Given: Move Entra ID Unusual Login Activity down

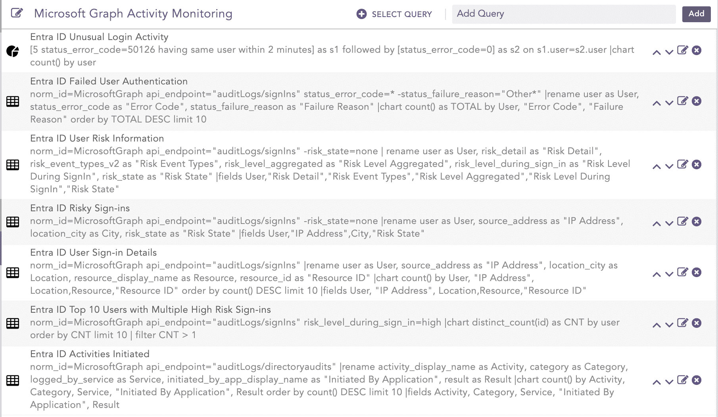Looking at the screenshot, I should [x=669, y=52].
